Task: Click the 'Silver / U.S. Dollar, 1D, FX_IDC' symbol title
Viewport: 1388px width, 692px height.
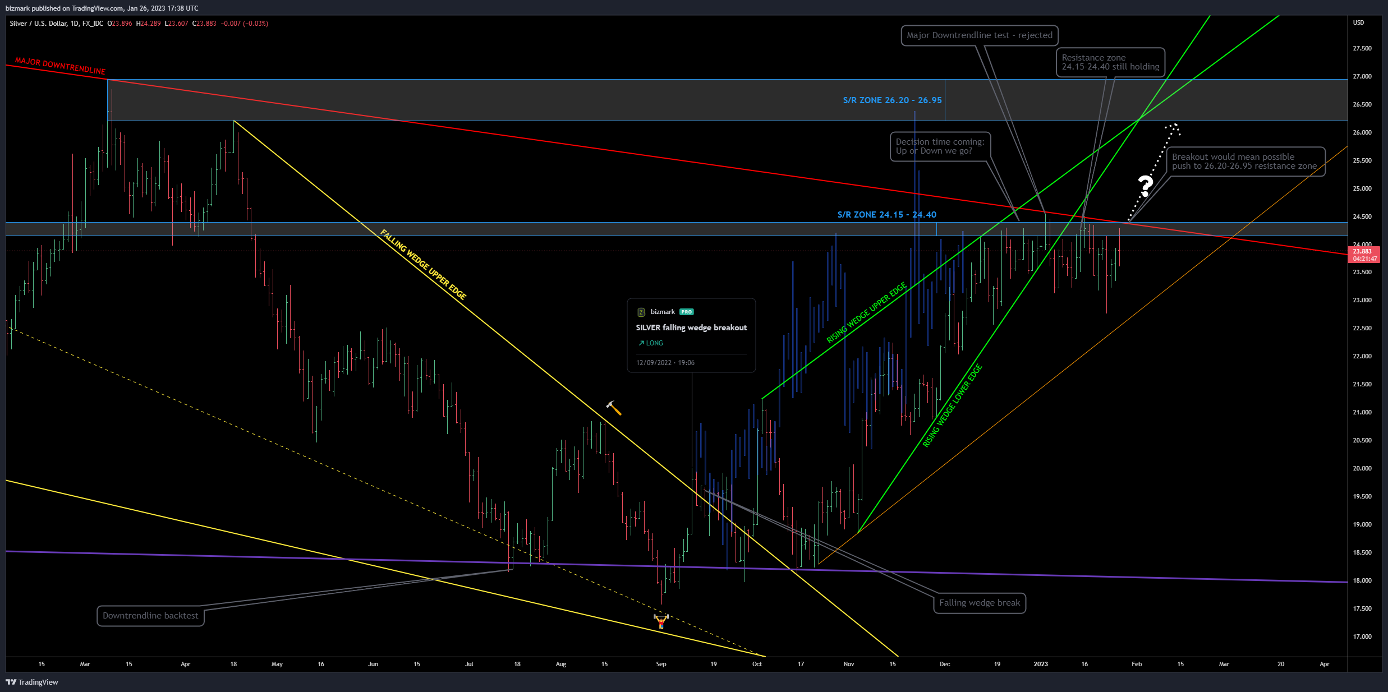Action: click(x=57, y=24)
